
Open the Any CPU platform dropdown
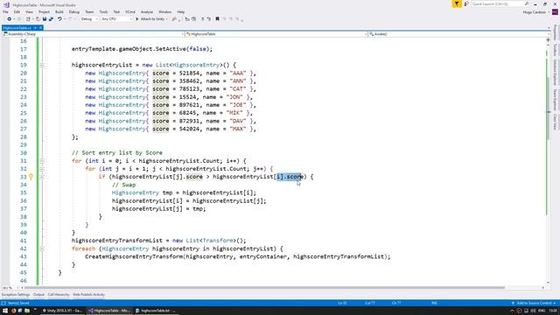pyautogui.click(x=116, y=19)
